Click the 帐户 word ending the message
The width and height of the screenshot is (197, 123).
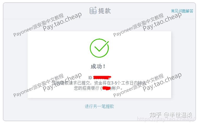[x=116, y=88]
